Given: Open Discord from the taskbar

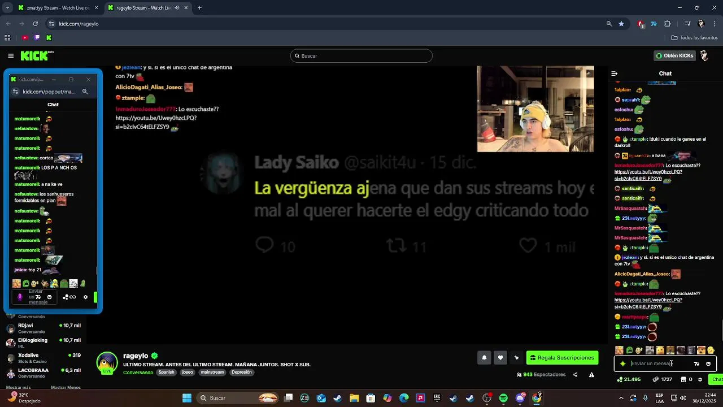Looking at the screenshot, I should click(x=520, y=398).
